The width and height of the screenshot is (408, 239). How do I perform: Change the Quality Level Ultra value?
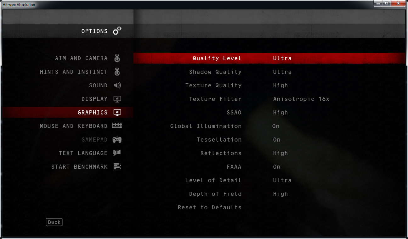(282, 58)
